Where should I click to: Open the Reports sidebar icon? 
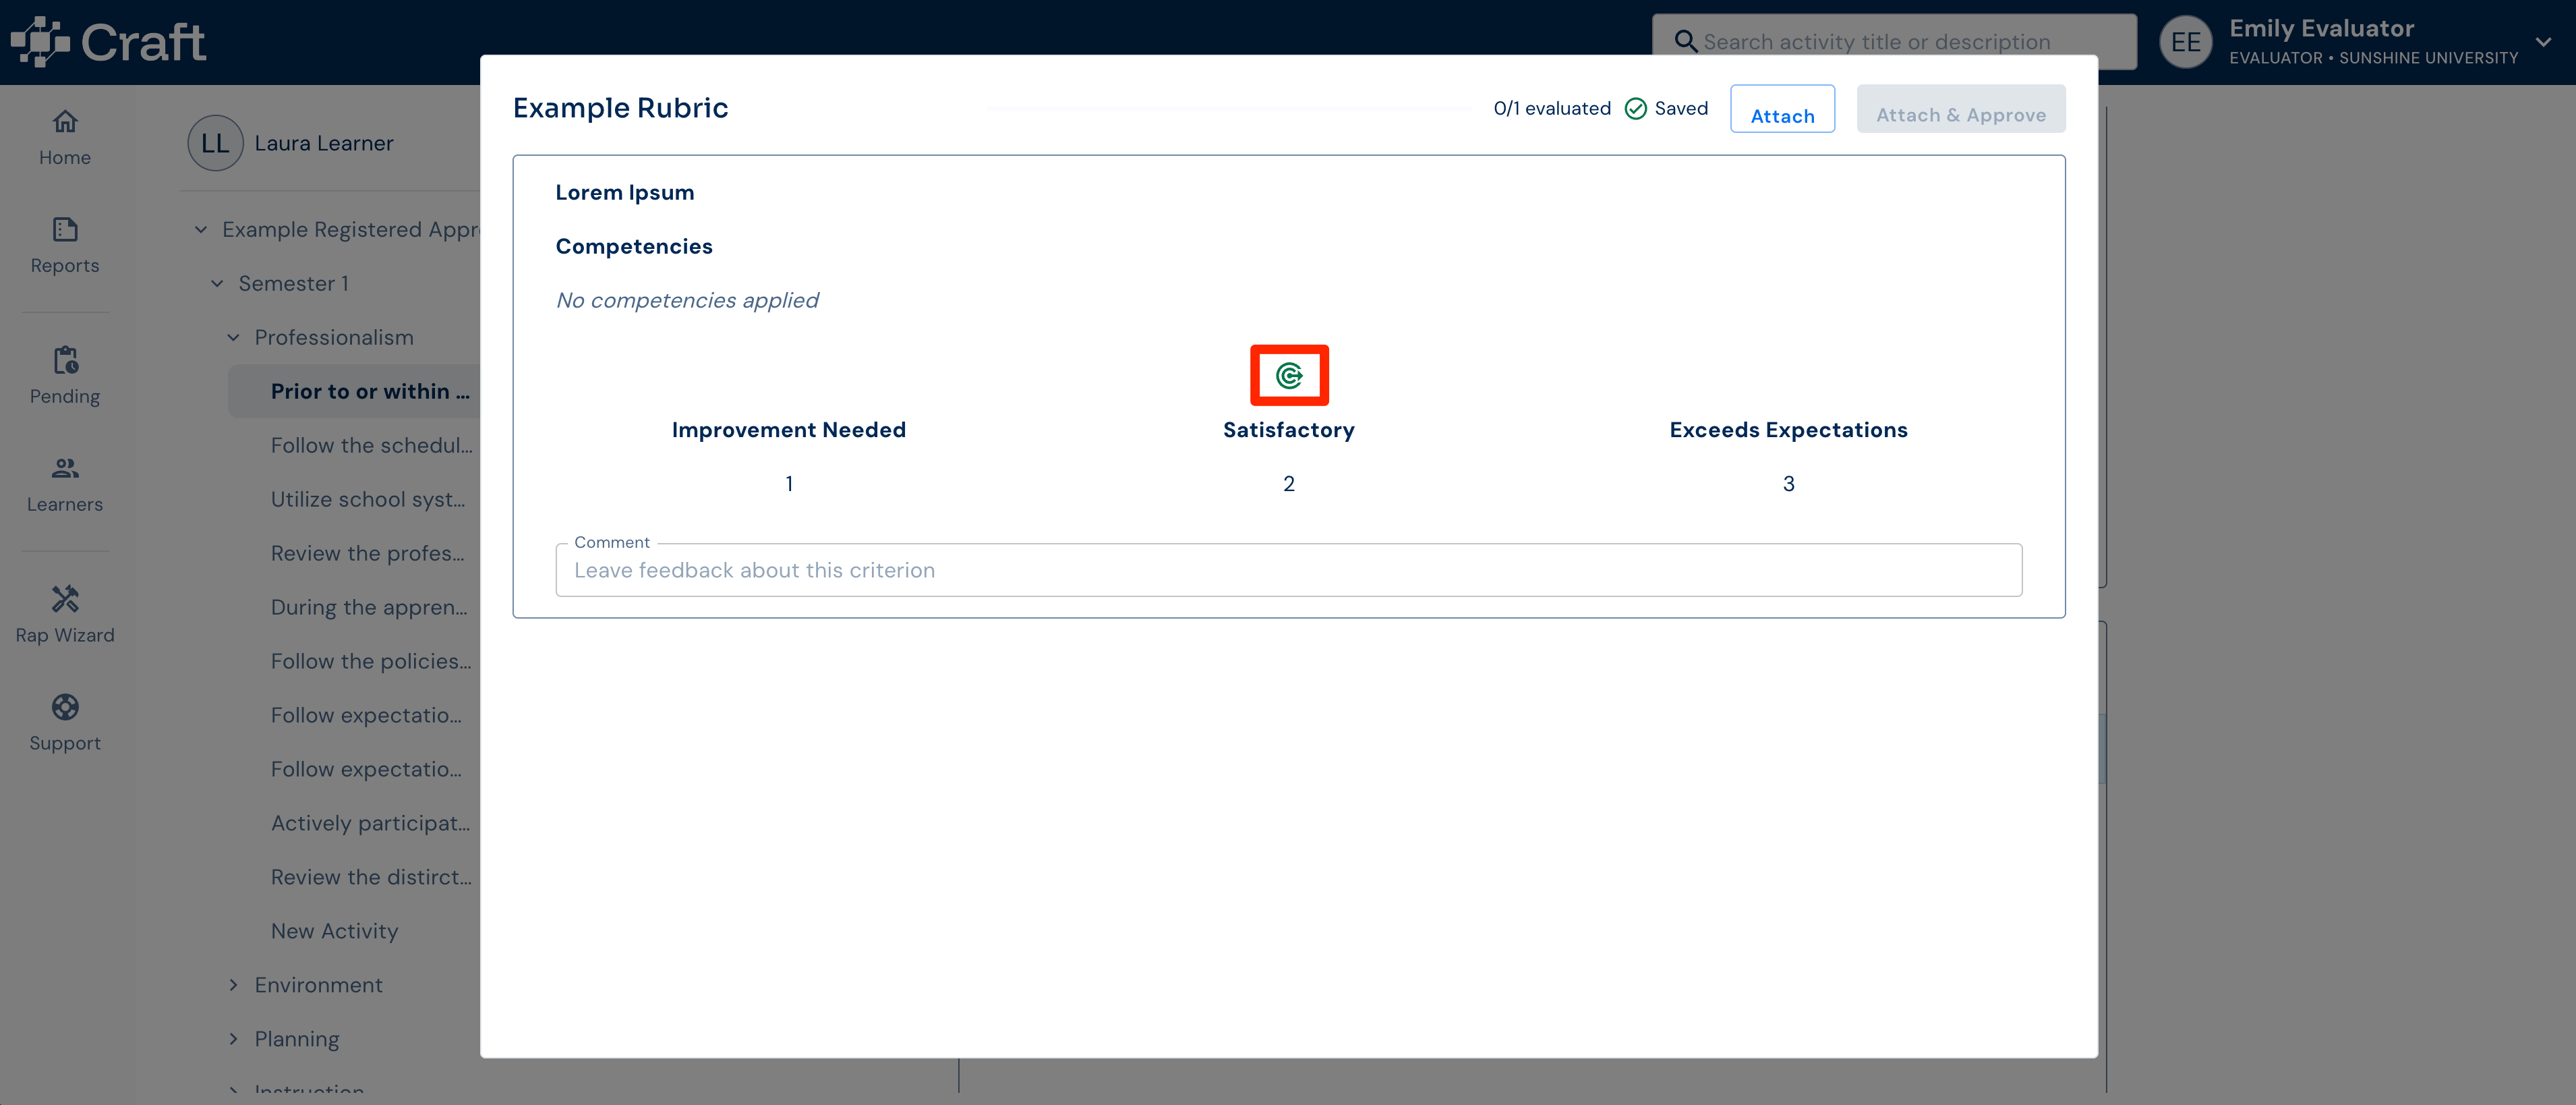coord(65,230)
